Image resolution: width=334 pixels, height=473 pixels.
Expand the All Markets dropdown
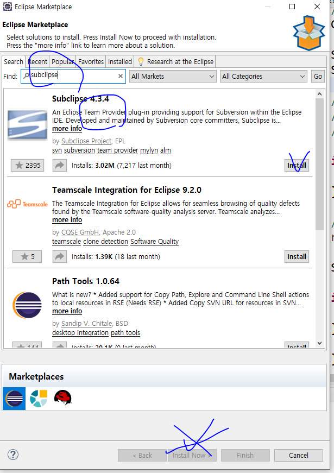click(173, 77)
